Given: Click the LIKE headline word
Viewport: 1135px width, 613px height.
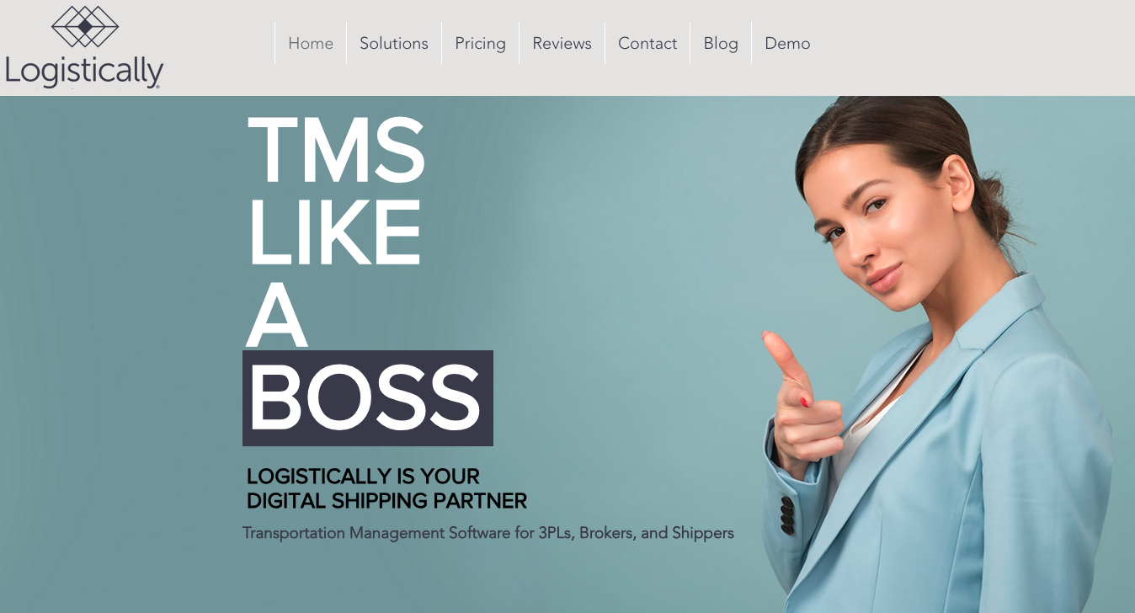Looking at the screenshot, I should coord(333,232).
